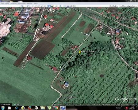Open the Desktop toolbar in the taskbar
Image resolution: width=138 pixels, height=110 pixels.
click(118, 108)
